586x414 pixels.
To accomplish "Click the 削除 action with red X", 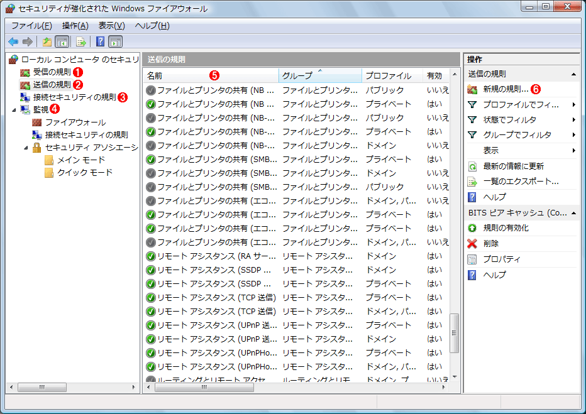I will pyautogui.click(x=490, y=243).
